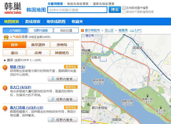Open the 明洞 (명동) link
The width and height of the screenshot is (171, 124).
[x=18, y=67]
